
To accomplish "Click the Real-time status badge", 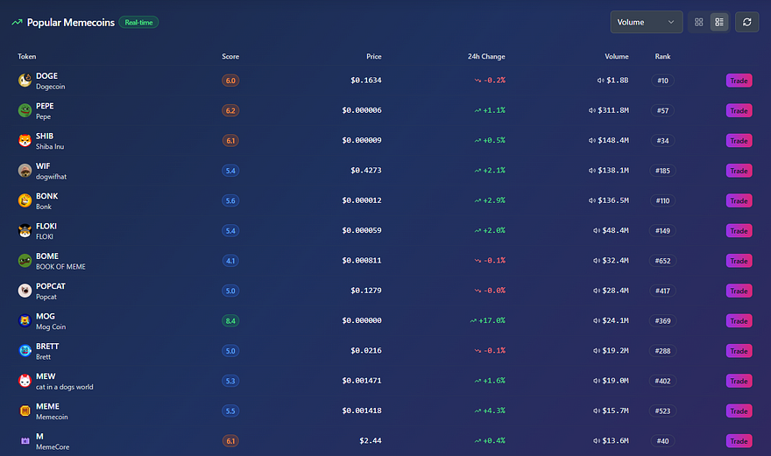I will [x=138, y=23].
